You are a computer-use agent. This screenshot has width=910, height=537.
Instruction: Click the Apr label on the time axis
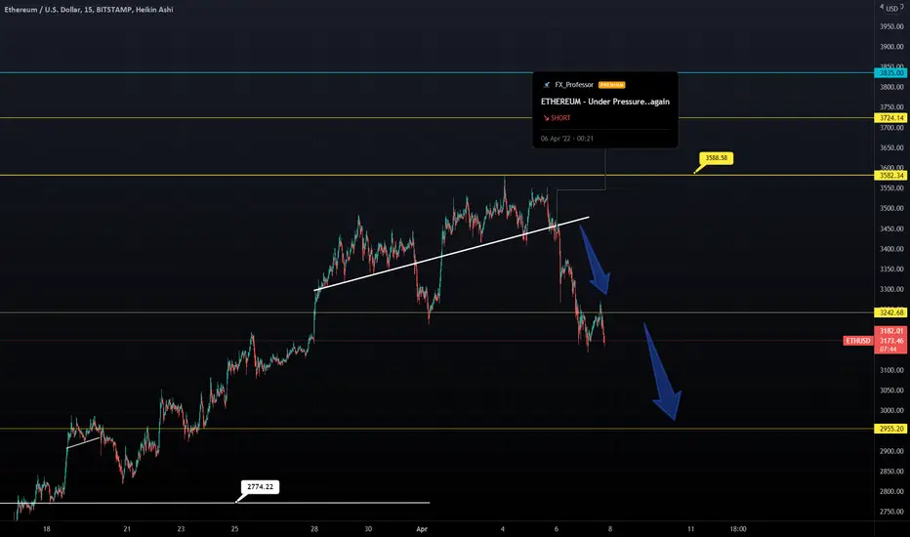(422, 529)
